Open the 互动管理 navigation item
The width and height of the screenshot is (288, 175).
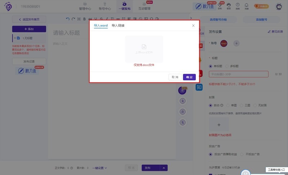coord(144,6)
